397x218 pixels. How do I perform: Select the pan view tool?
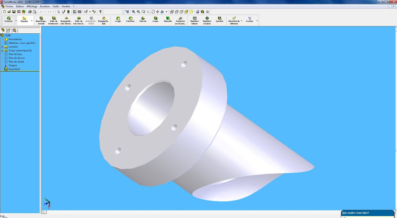[x=157, y=12]
